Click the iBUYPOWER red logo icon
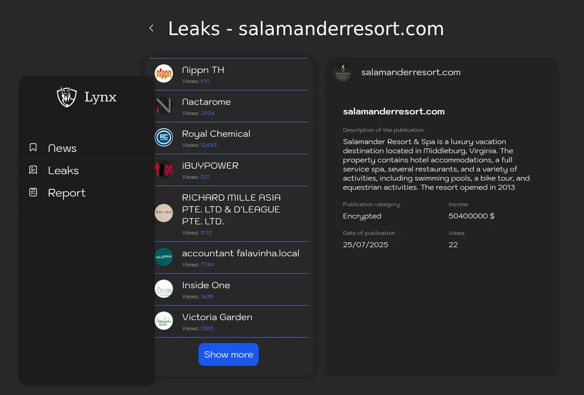Image resolution: width=584 pixels, height=395 pixels. [x=164, y=169]
